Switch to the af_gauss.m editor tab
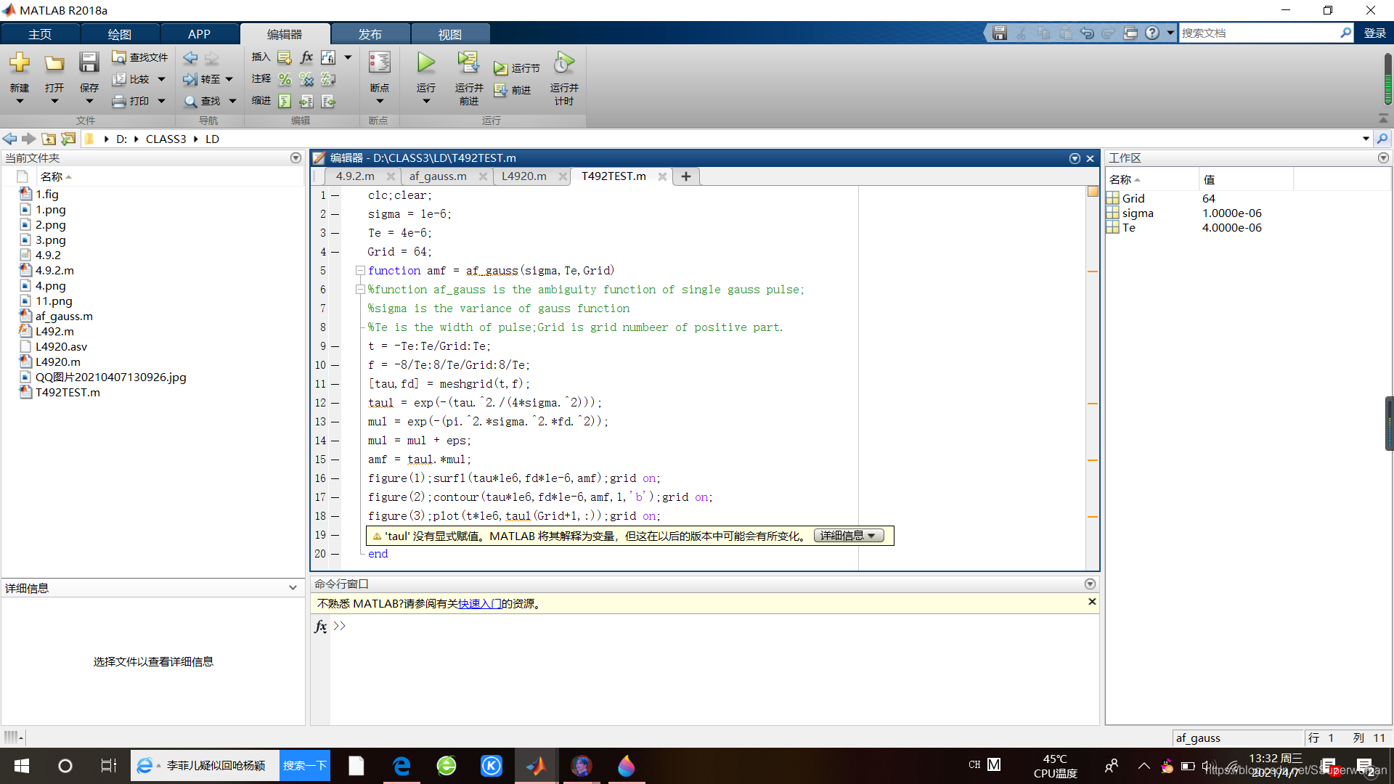The image size is (1394, 784). 438,176
